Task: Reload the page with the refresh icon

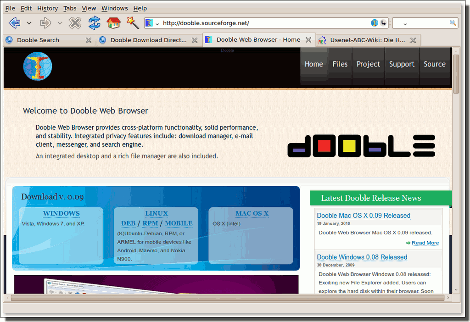Action: (94, 22)
